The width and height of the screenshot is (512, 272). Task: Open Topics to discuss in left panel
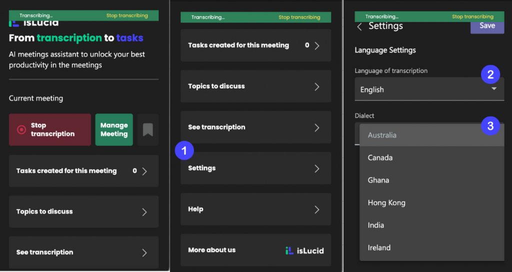[x=83, y=212]
